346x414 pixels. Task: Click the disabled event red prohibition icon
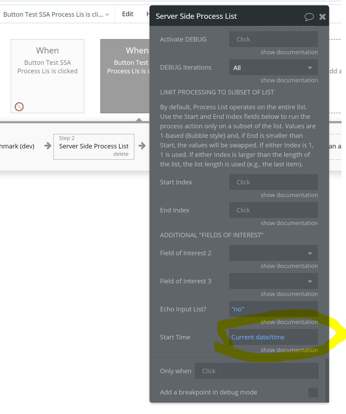[19, 107]
